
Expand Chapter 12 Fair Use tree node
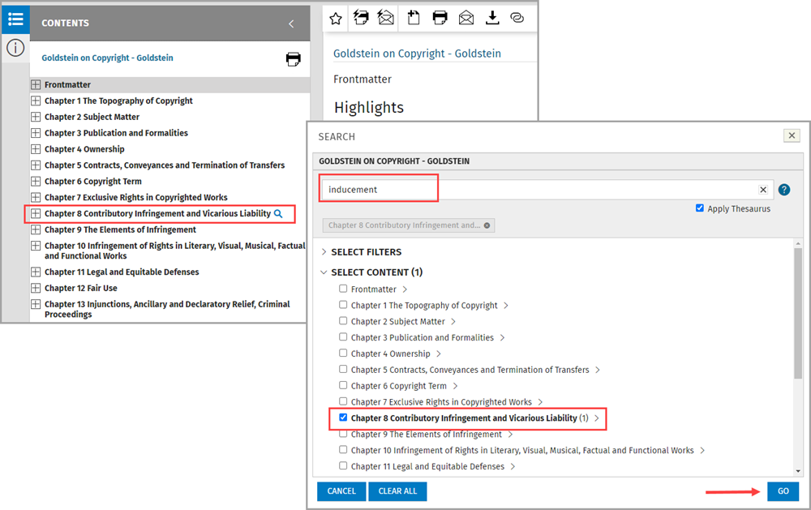[36, 288]
